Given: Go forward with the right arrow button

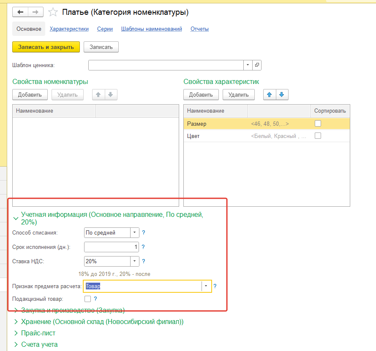Looking at the screenshot, I should pyautogui.click(x=35, y=12).
